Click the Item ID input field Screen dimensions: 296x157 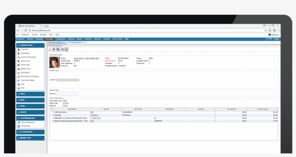point(67,94)
